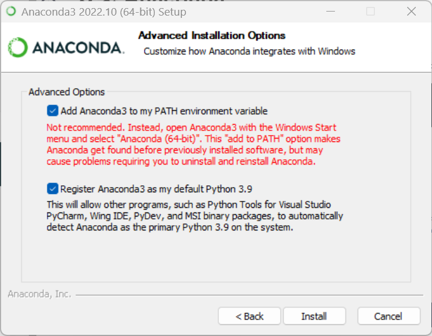Click the 'Register Anaconda3 as my default Python 3.9' label

coord(156,189)
